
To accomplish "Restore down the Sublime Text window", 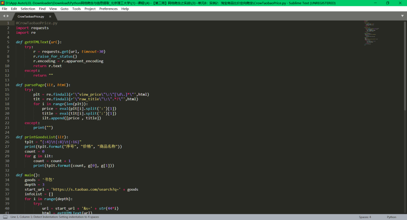I will tap(387, 3).
